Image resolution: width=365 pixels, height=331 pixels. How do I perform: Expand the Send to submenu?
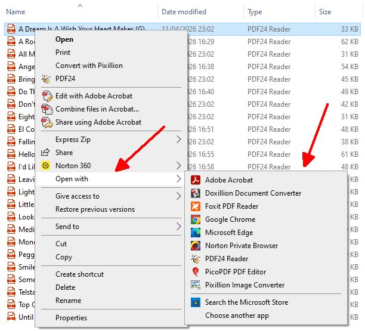pyautogui.click(x=178, y=227)
